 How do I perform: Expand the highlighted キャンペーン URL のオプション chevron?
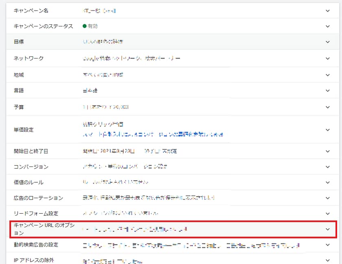coord(328,229)
